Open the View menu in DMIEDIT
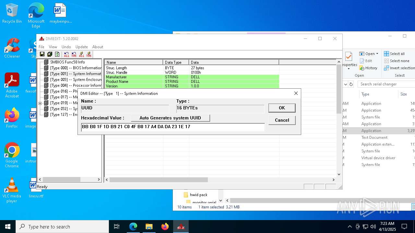 click(53, 47)
